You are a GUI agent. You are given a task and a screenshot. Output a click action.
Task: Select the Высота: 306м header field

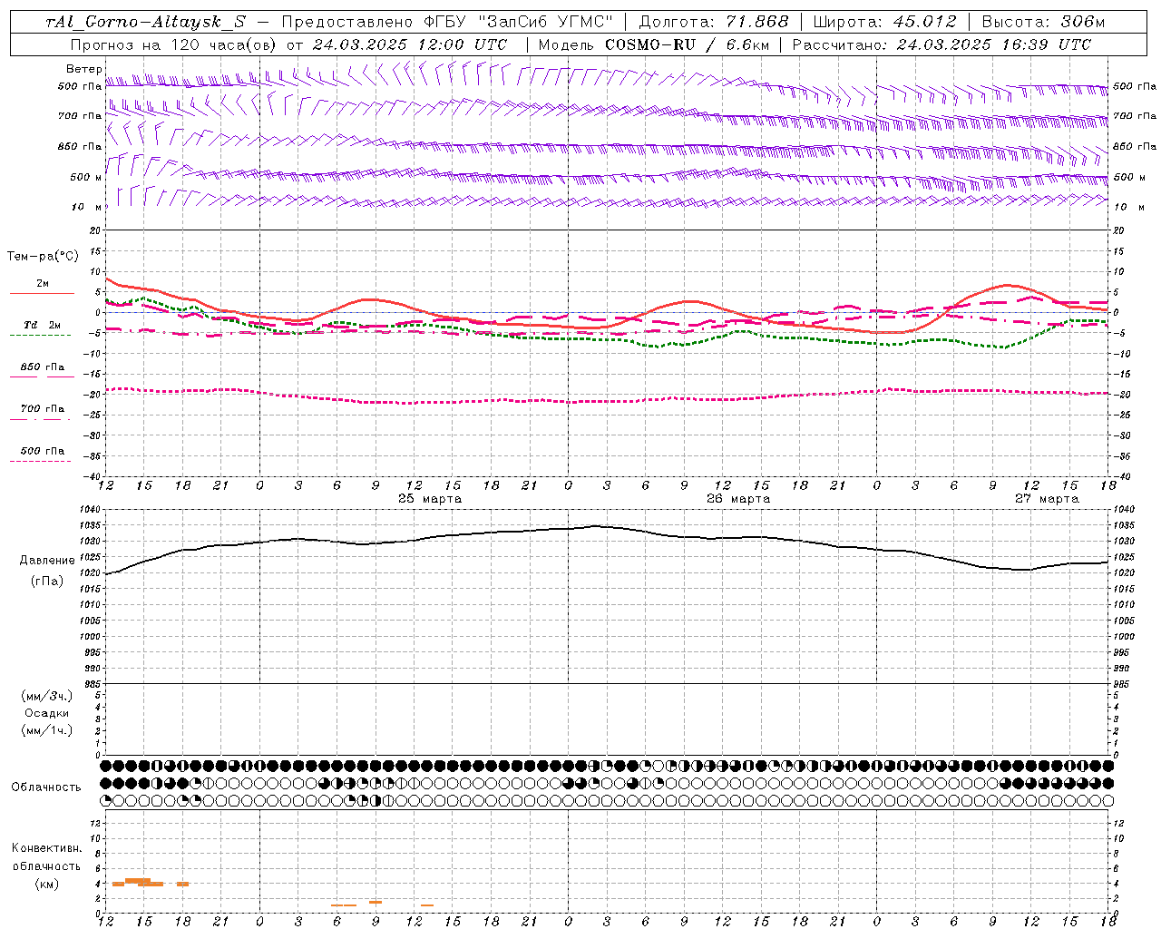[x=1044, y=22]
